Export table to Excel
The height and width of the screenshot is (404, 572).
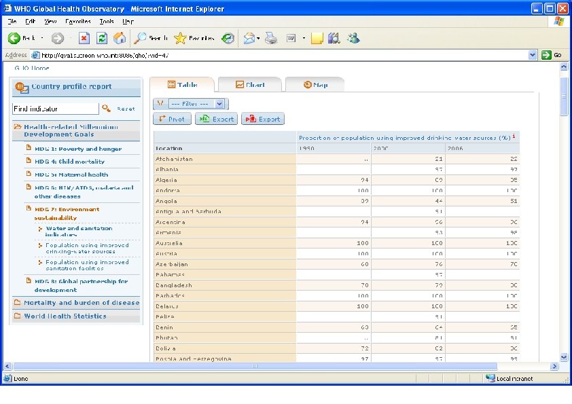point(216,119)
